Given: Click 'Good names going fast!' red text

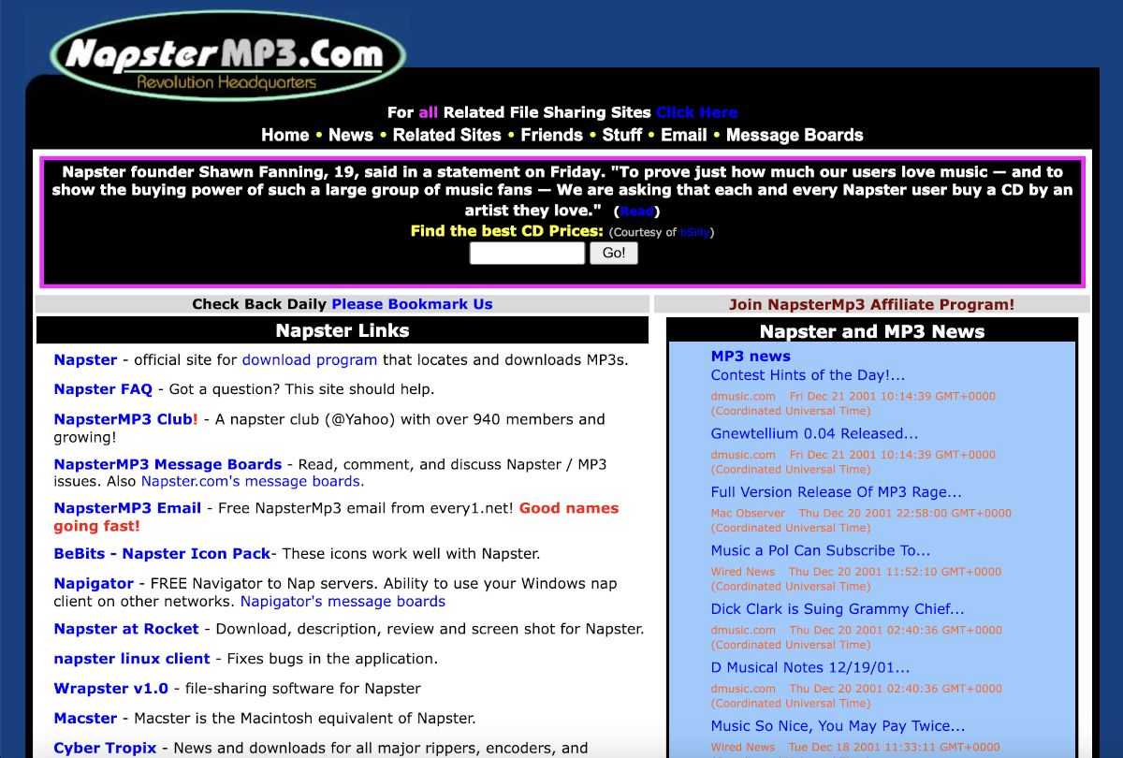Looking at the screenshot, I should pos(336,517).
